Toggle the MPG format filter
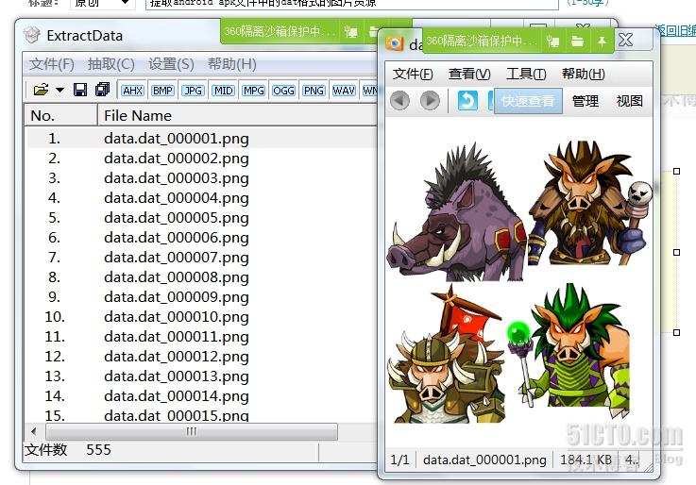The image size is (696, 485). click(x=253, y=91)
